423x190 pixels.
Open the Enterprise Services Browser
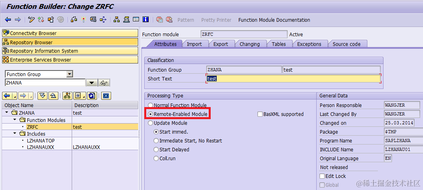70,60
